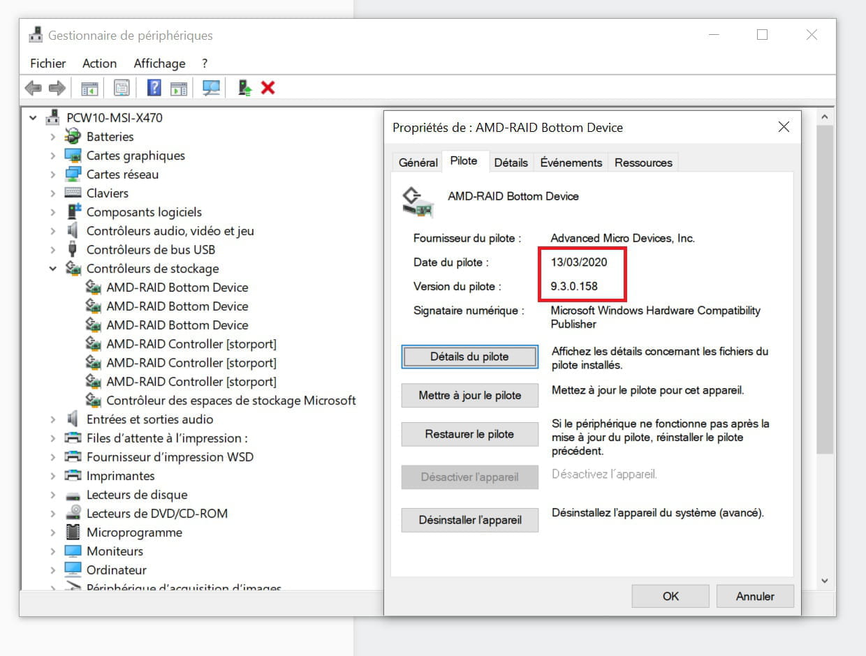Scan for hardware changes via monitor icon
Image resolution: width=866 pixels, height=656 pixels.
(211, 88)
